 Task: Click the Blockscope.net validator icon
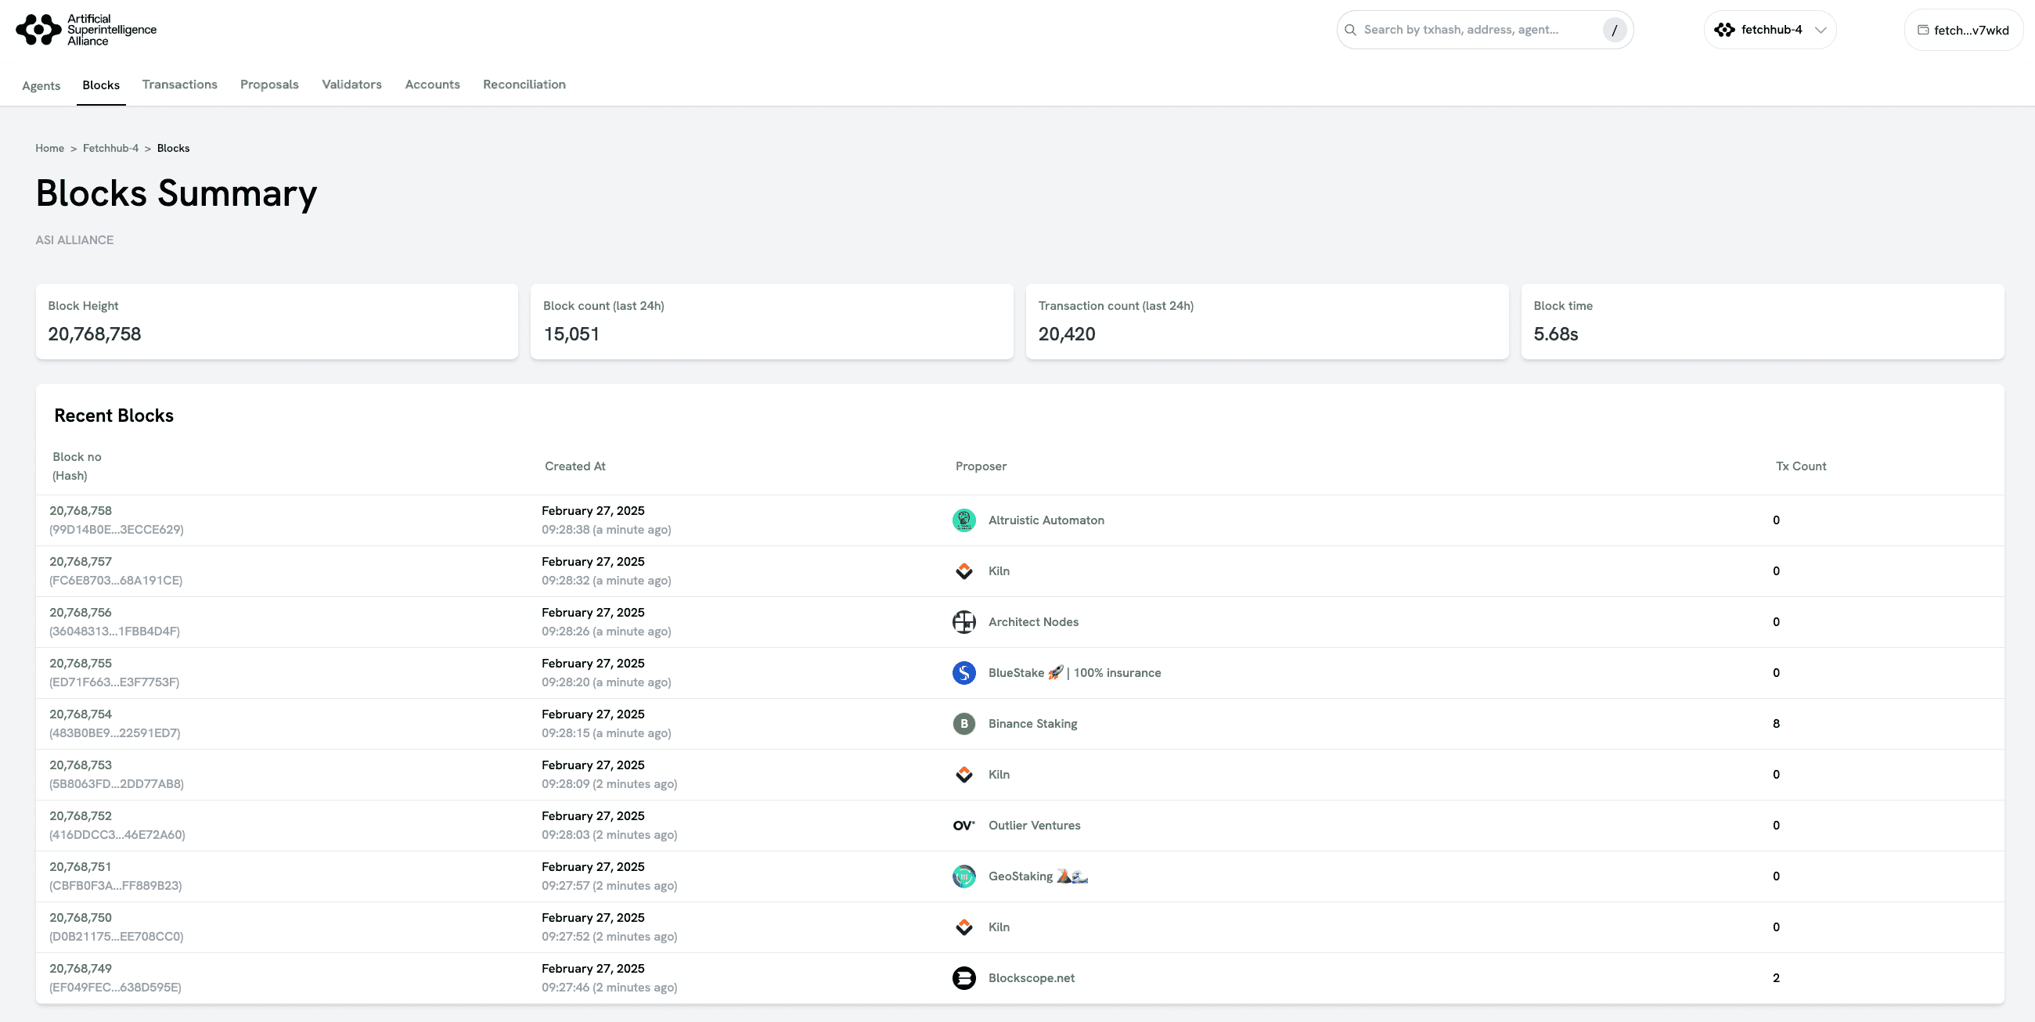point(963,977)
